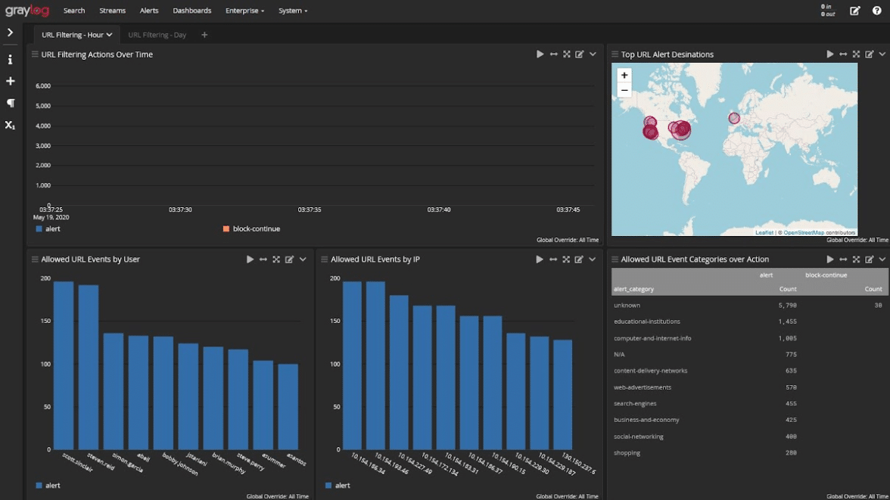Select the paragraph icon in the sidebar
The width and height of the screenshot is (890, 500).
(x=10, y=104)
